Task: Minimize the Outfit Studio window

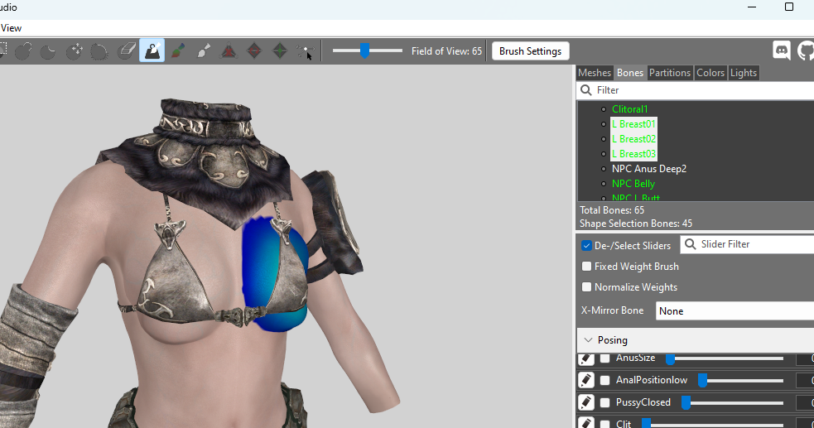Action: click(x=752, y=7)
